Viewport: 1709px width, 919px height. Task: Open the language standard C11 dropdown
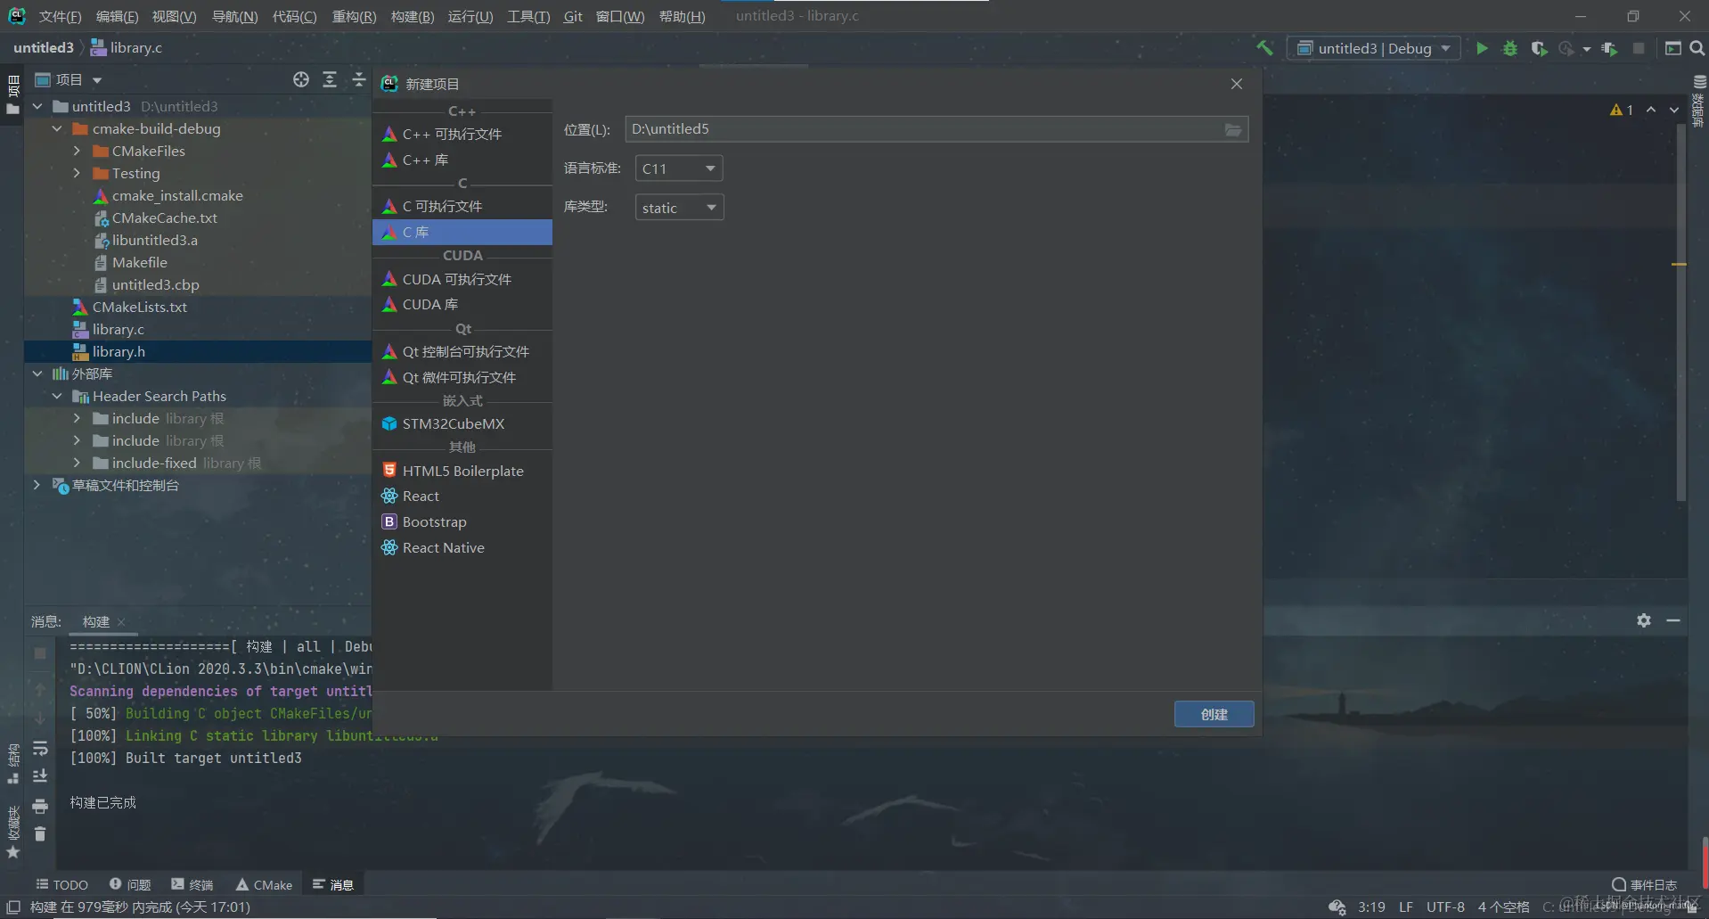click(679, 168)
